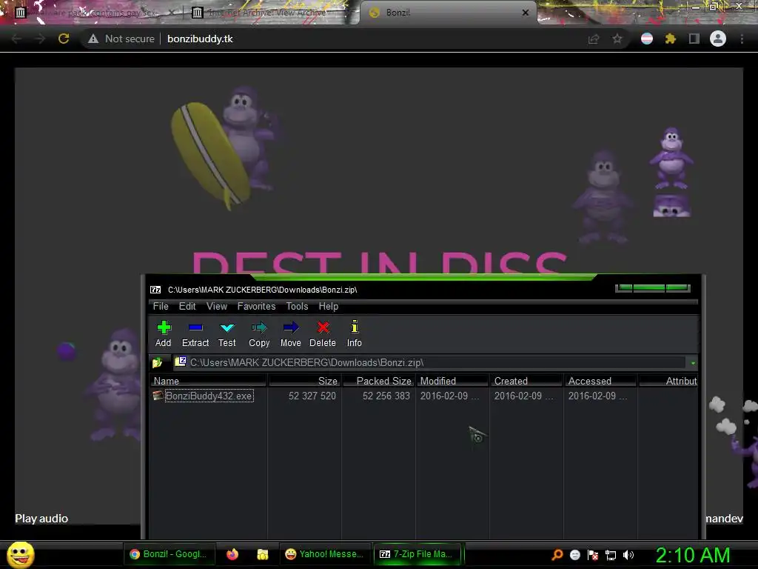Select the Copy tool in 7-Zip
Screen dimensions: 758x569
coord(259,334)
